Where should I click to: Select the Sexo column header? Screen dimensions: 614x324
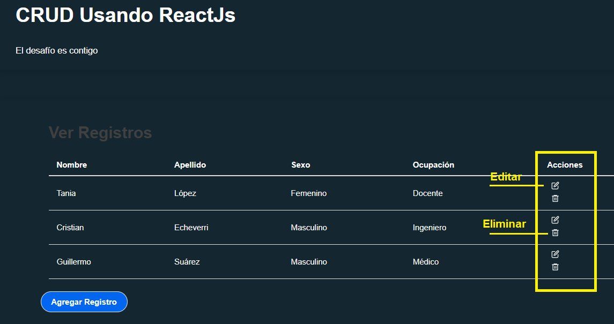tap(301, 165)
